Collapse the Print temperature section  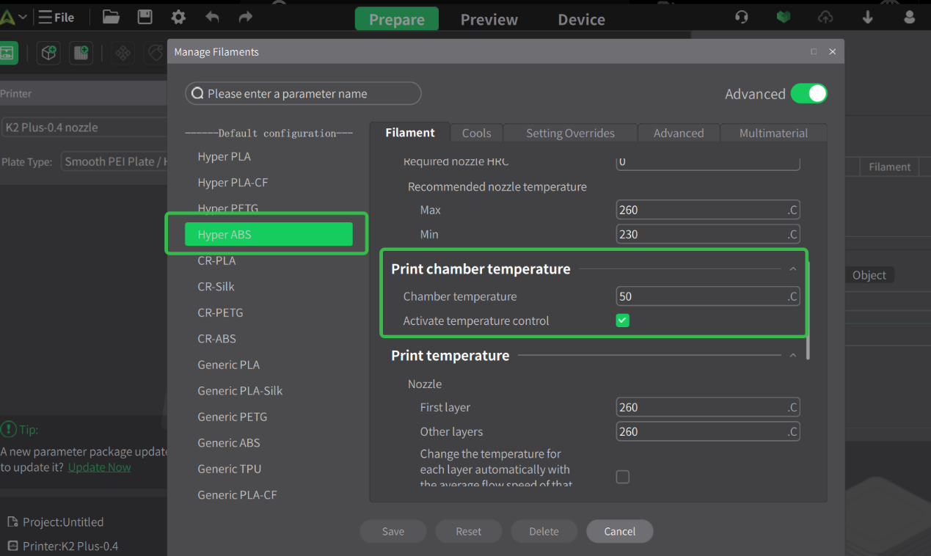(x=792, y=356)
